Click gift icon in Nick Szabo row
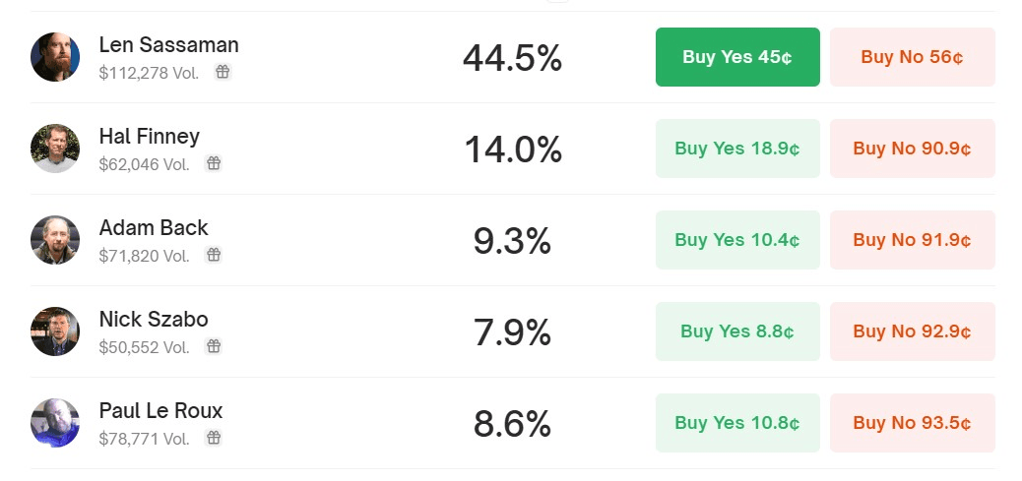 tap(213, 346)
